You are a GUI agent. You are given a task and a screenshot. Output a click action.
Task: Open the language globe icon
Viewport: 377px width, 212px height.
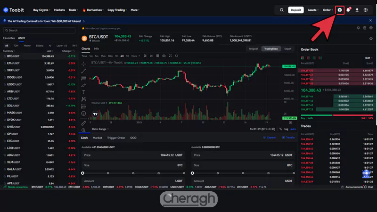(366, 9)
